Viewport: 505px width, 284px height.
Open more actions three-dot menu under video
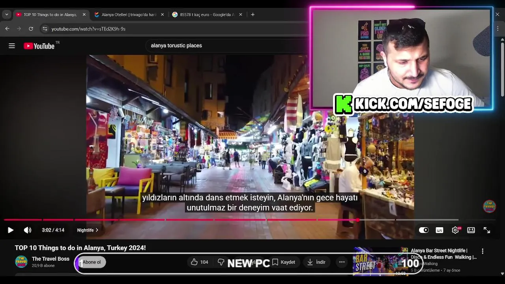[342, 262]
